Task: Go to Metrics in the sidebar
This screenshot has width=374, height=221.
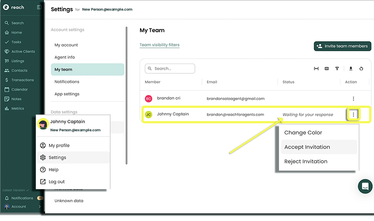Action: point(18,108)
